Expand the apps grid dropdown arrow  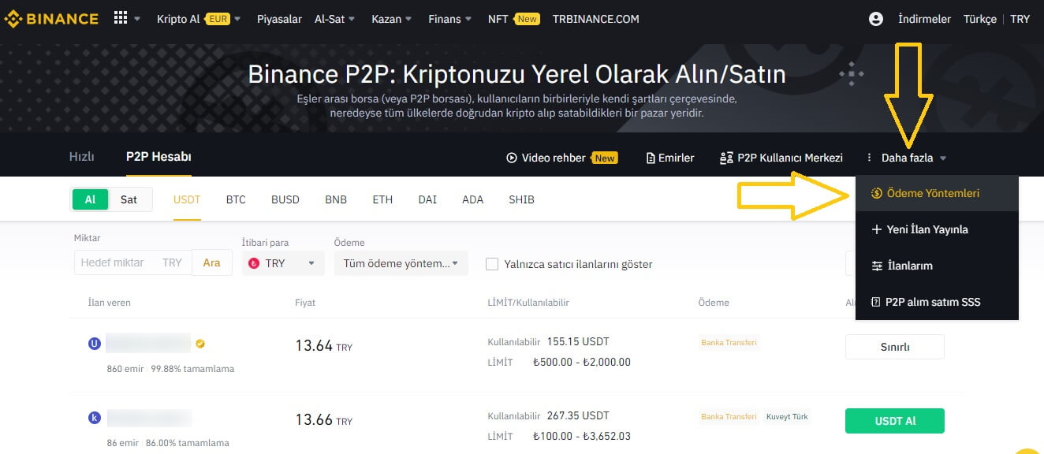(137, 19)
